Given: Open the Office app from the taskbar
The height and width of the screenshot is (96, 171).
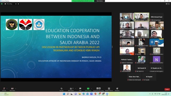Looking at the screenshot, I should pos(95,94).
